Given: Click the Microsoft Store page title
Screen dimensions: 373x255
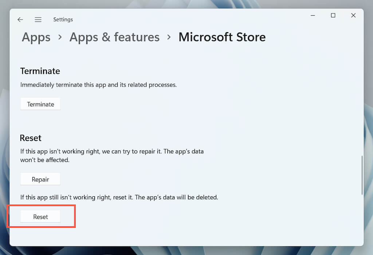Looking at the screenshot, I should point(222,38).
